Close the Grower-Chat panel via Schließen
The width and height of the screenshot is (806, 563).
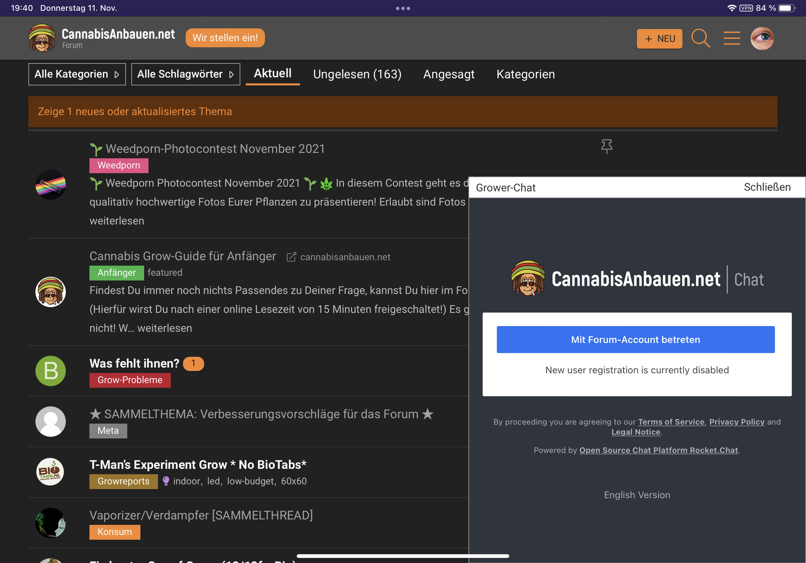767,187
